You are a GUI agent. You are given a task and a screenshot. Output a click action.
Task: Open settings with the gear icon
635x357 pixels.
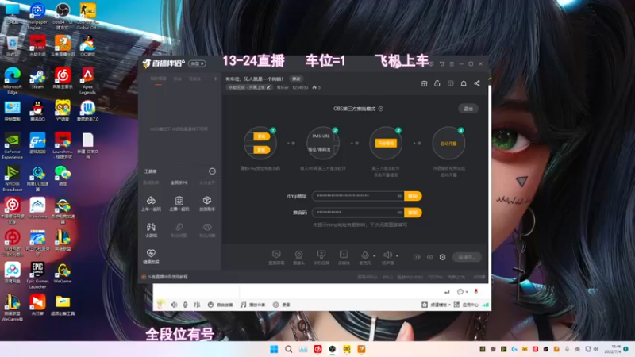443,257
